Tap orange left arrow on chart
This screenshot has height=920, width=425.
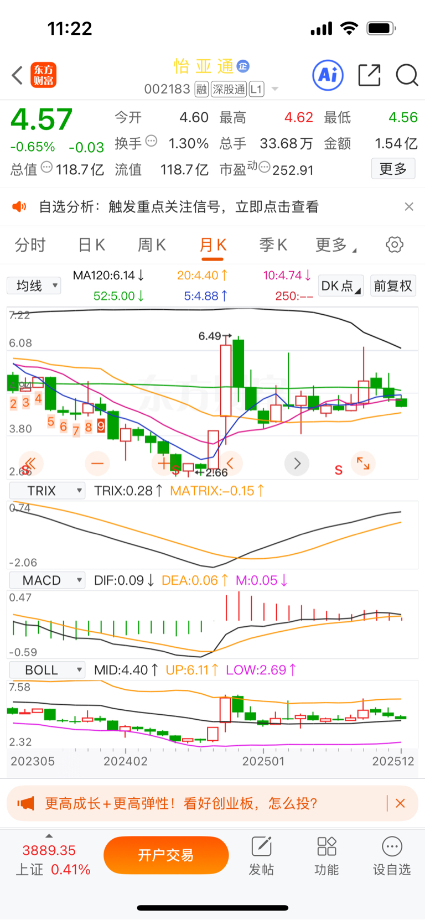[x=230, y=463]
